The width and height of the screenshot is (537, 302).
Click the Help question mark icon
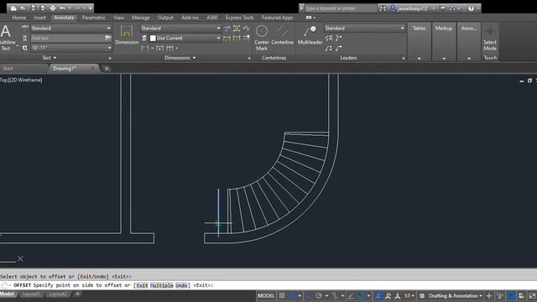click(471, 8)
